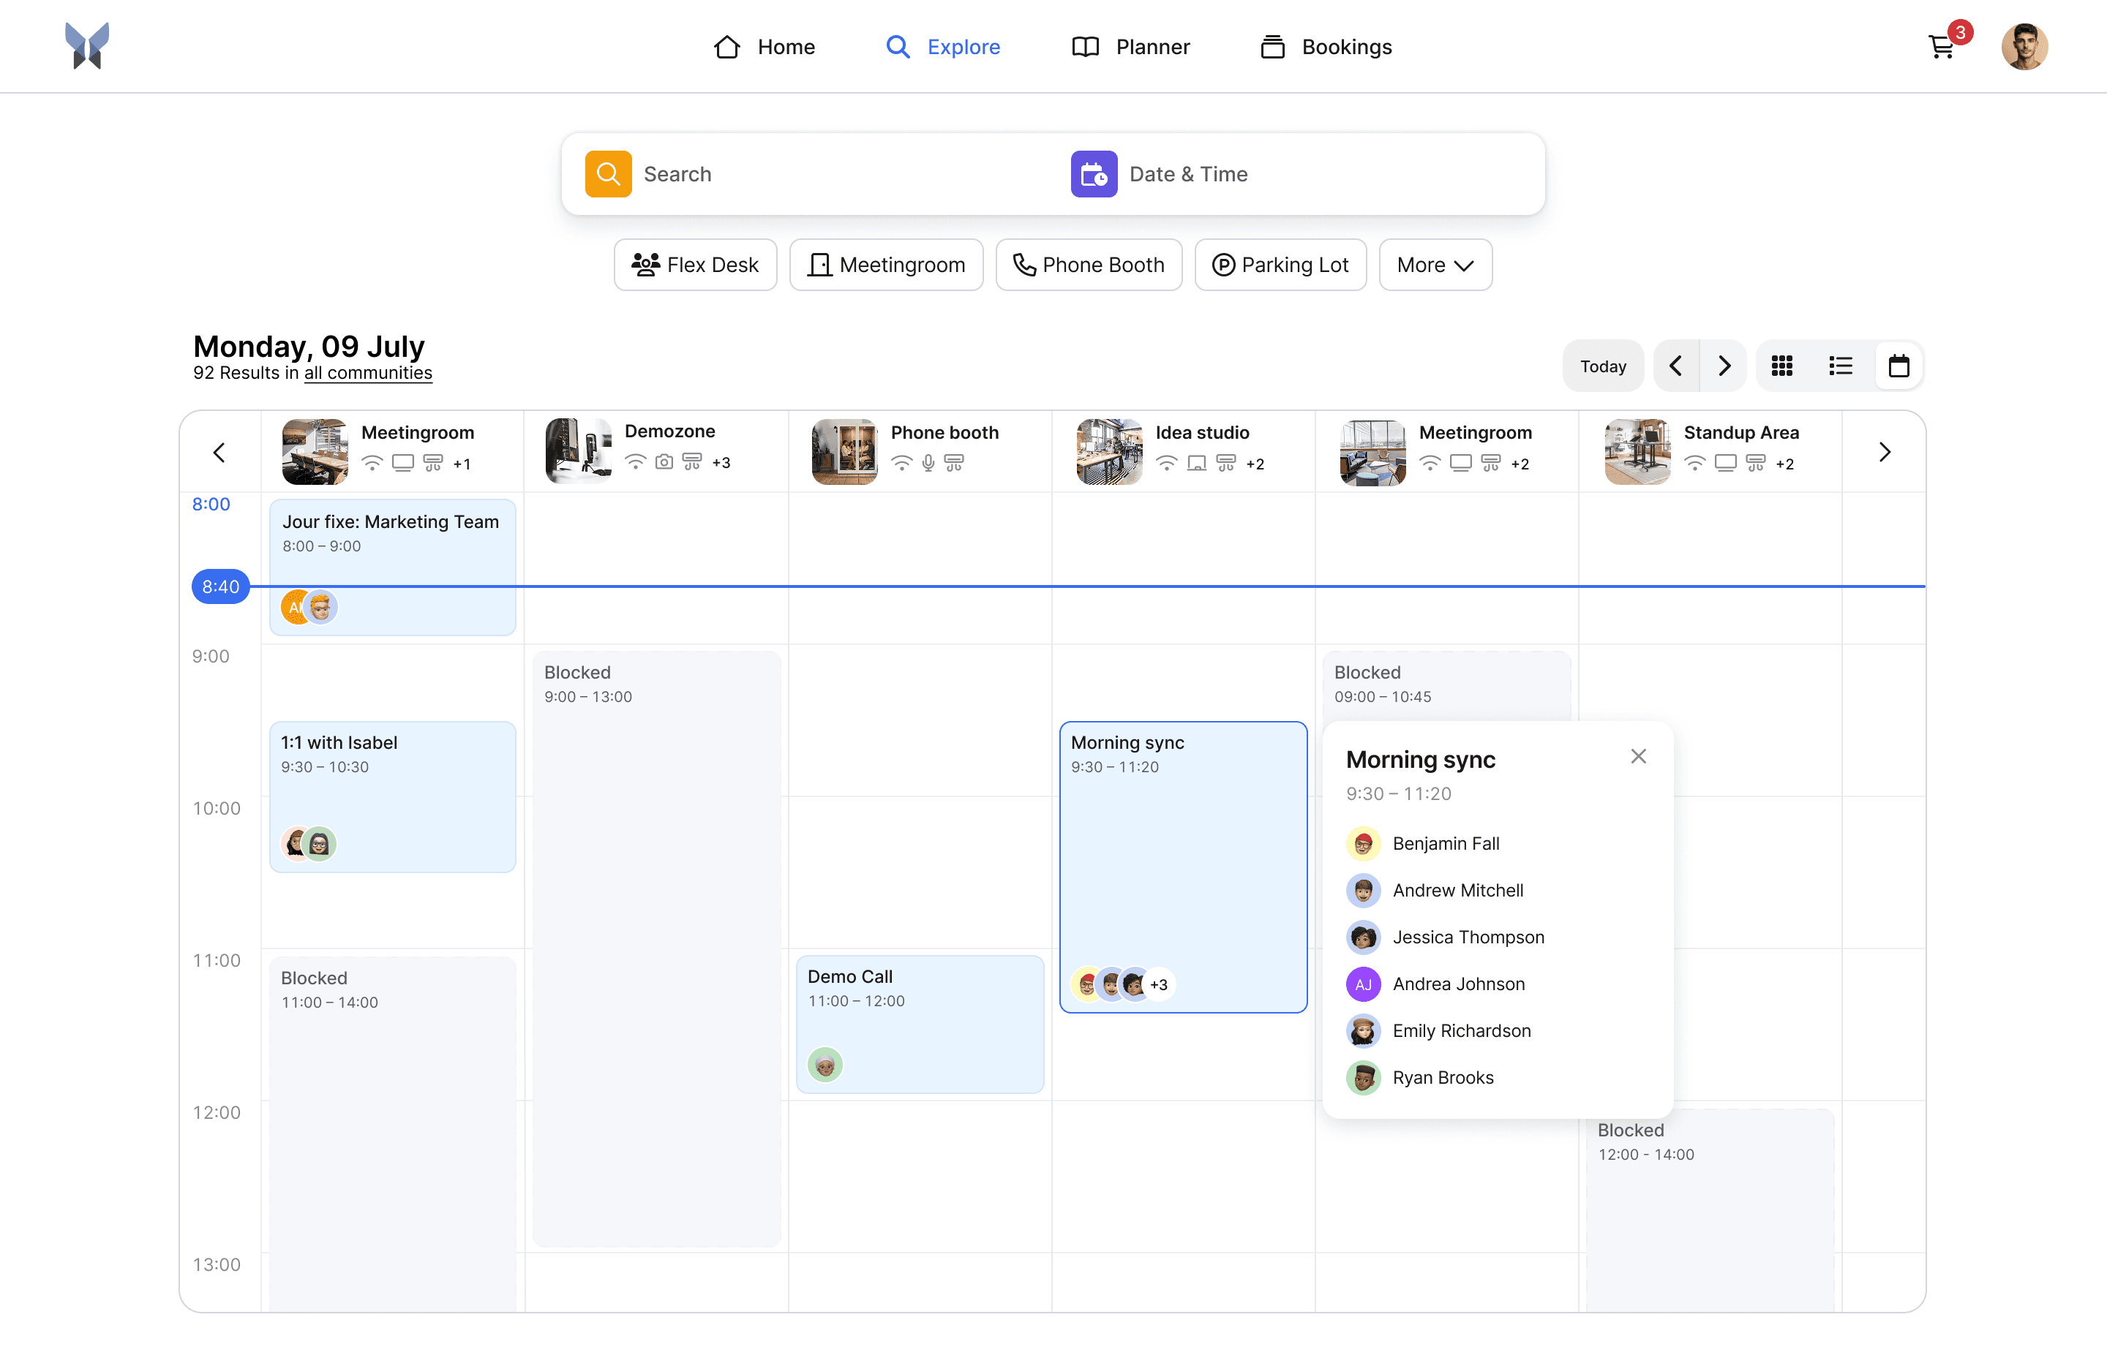Click the 8:40 current time marker
The image size is (2107, 1366).
(220, 586)
